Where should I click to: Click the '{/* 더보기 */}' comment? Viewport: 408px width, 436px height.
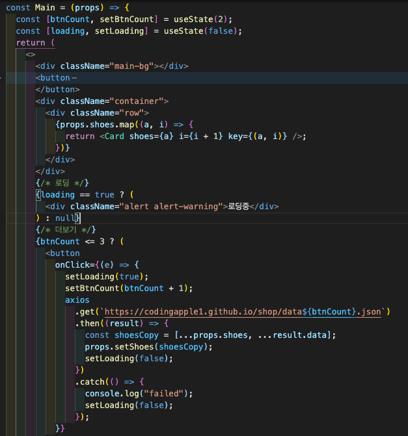coord(66,230)
